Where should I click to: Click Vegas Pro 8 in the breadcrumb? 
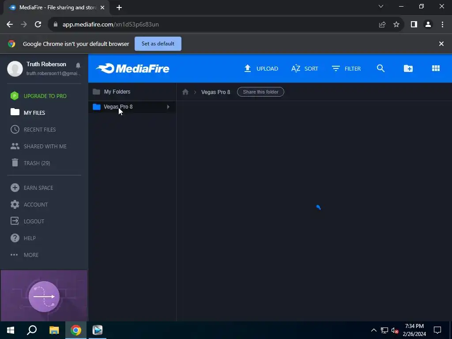pyautogui.click(x=215, y=92)
